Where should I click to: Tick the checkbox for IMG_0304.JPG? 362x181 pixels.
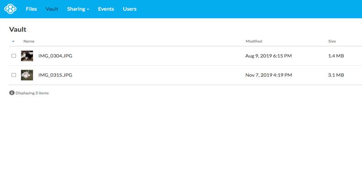(x=14, y=56)
